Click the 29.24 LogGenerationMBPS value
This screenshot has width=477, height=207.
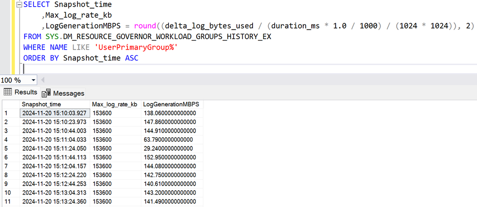172,148
